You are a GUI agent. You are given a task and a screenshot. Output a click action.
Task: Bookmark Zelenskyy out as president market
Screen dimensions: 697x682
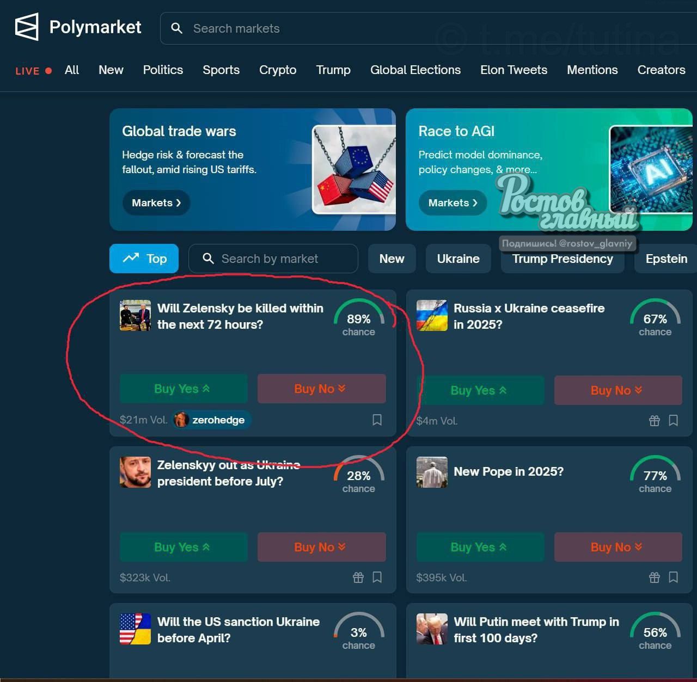377,577
